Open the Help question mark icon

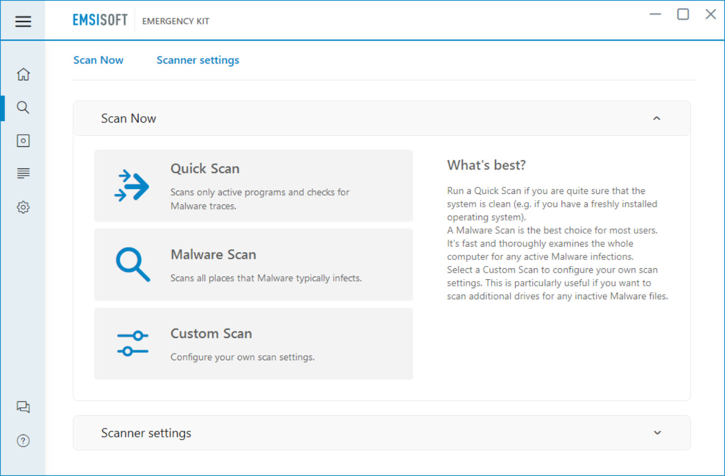pos(23,441)
